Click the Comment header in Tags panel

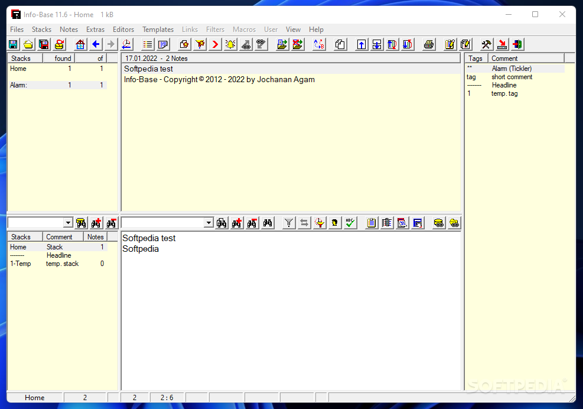tap(526, 59)
